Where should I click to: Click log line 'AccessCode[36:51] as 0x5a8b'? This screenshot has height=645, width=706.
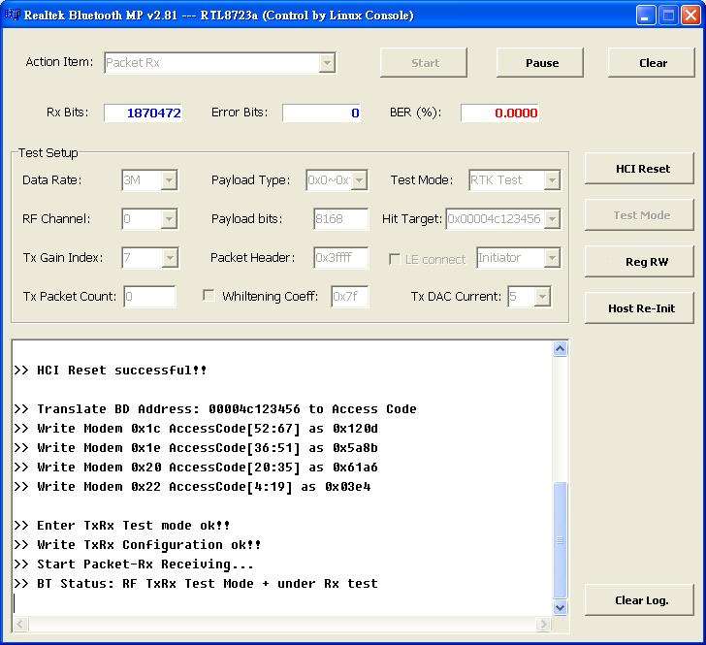(196, 448)
